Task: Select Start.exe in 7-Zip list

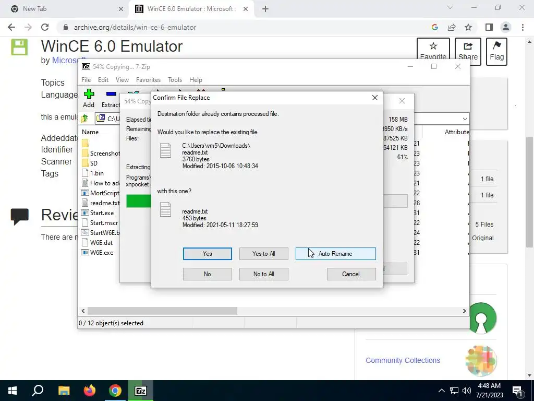Action: 102,213
